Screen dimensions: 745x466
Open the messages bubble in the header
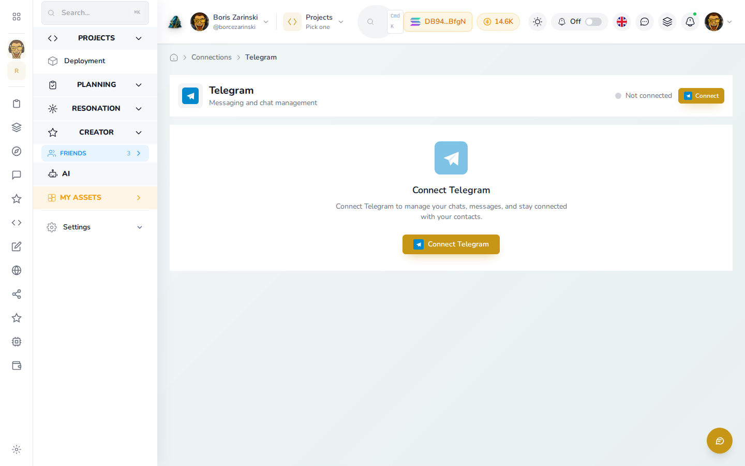pyautogui.click(x=645, y=22)
